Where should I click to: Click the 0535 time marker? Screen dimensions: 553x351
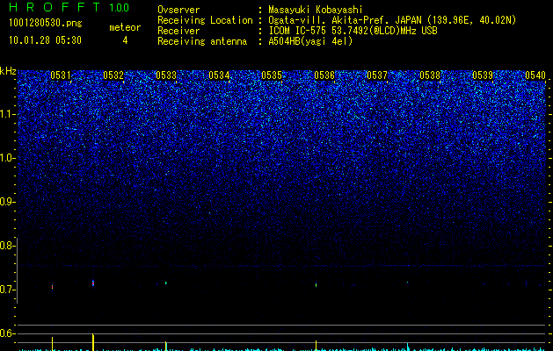(272, 75)
